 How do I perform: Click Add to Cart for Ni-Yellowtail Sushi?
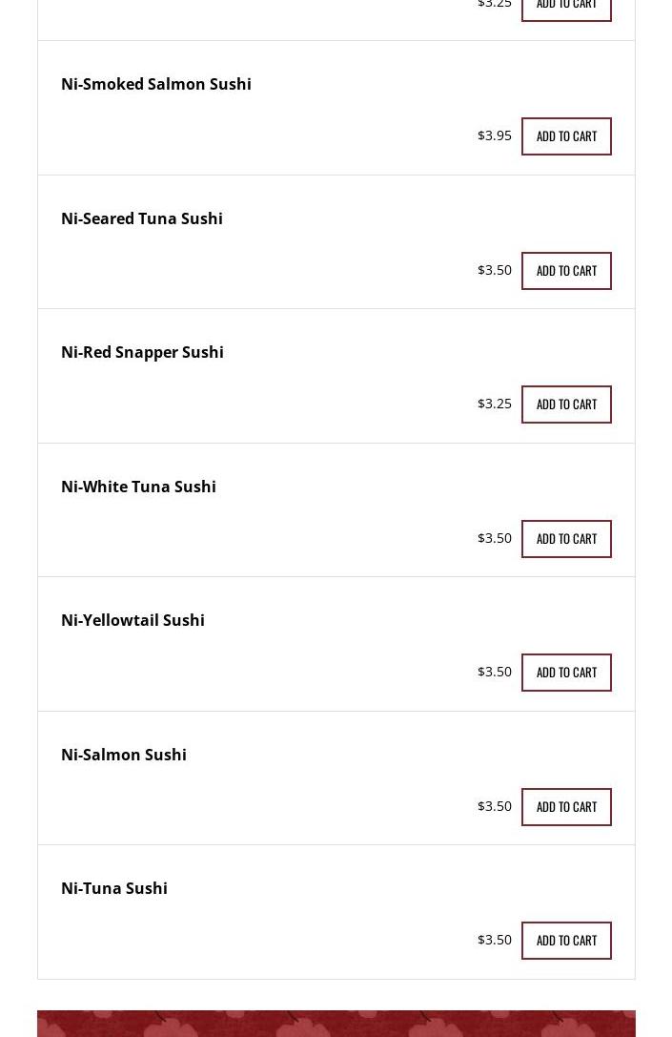tap(566, 673)
